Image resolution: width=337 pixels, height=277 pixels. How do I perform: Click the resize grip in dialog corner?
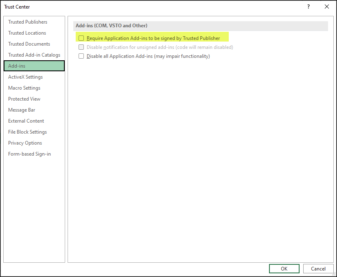coord(334,274)
